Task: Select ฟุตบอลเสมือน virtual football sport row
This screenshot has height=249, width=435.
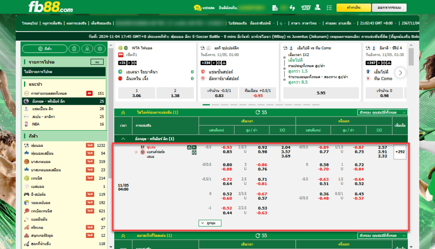Action: 64,153
